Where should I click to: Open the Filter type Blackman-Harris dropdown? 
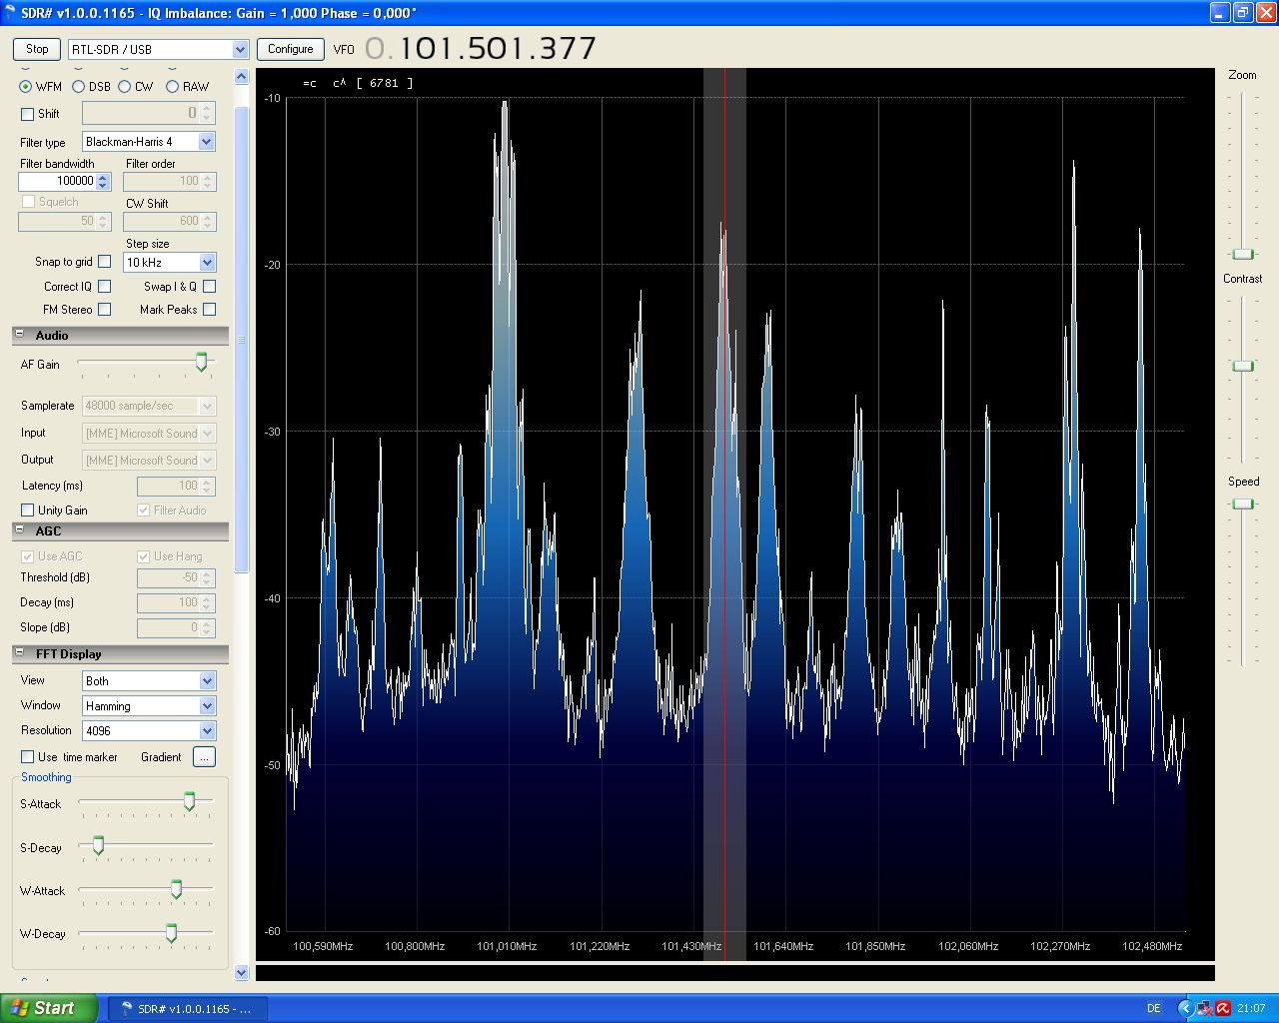[206, 142]
